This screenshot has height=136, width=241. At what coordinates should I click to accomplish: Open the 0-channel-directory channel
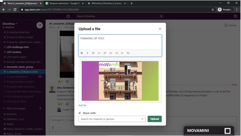point(23,32)
